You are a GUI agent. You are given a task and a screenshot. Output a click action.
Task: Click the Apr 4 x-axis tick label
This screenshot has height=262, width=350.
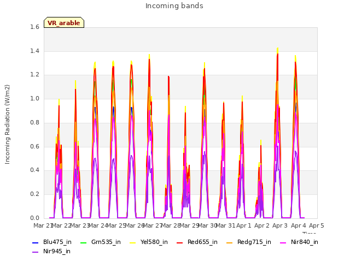coord(299,225)
